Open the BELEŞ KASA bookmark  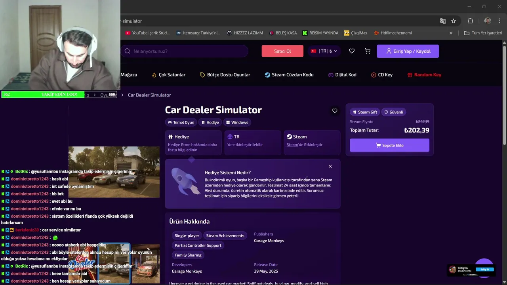point(283,33)
